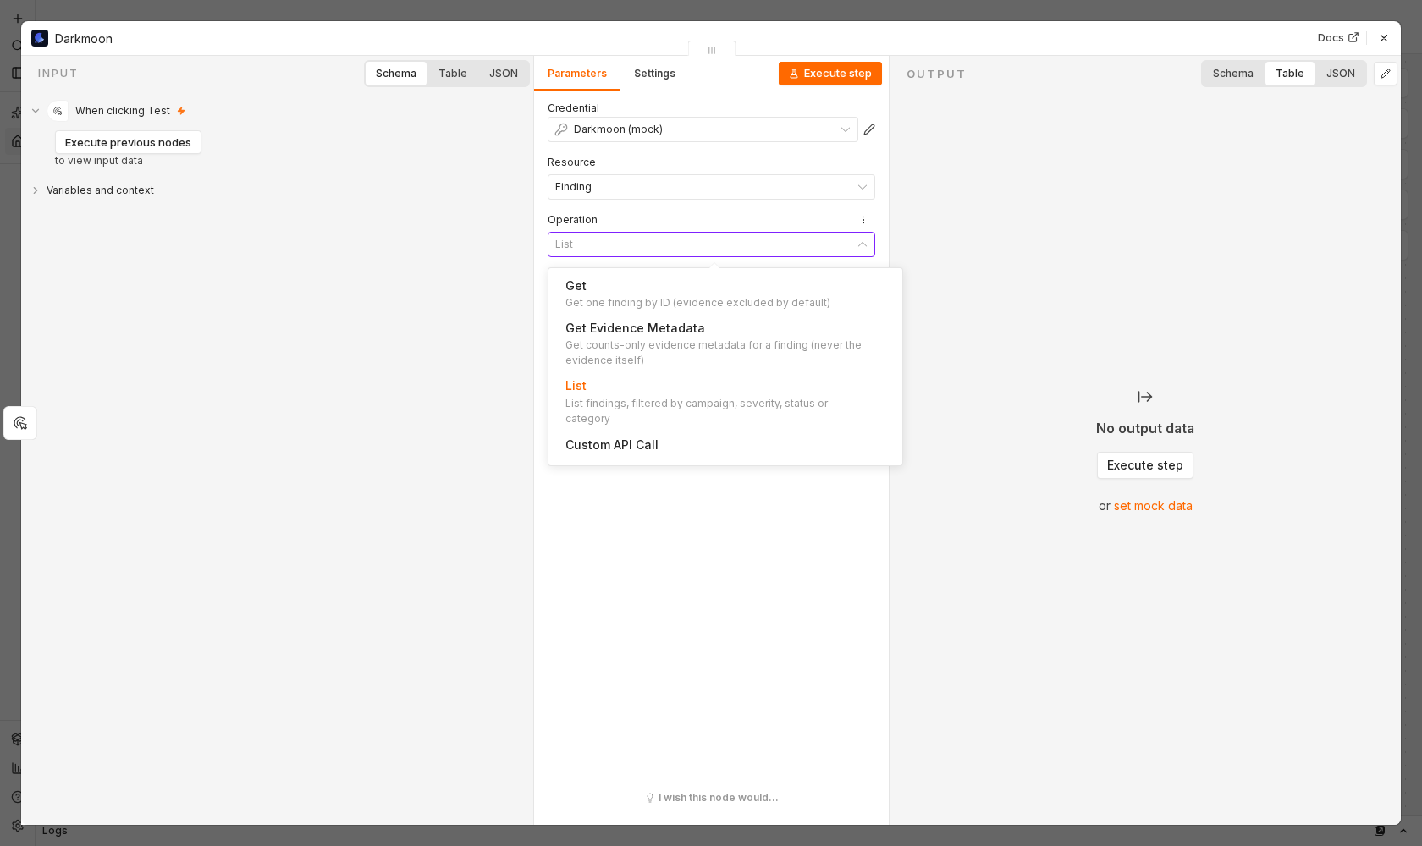Viewport: 1422px width, 846px height.
Task: Click the floating test trigger cursor icon
Action: [20, 423]
